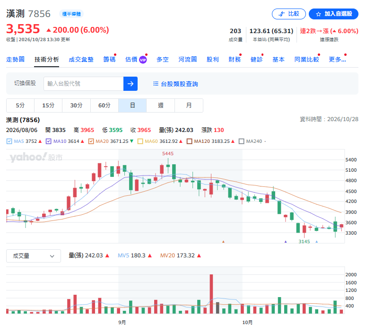Click the tallest red volume bar
Screen dimensions: 366x325
pyautogui.click(x=211, y=294)
